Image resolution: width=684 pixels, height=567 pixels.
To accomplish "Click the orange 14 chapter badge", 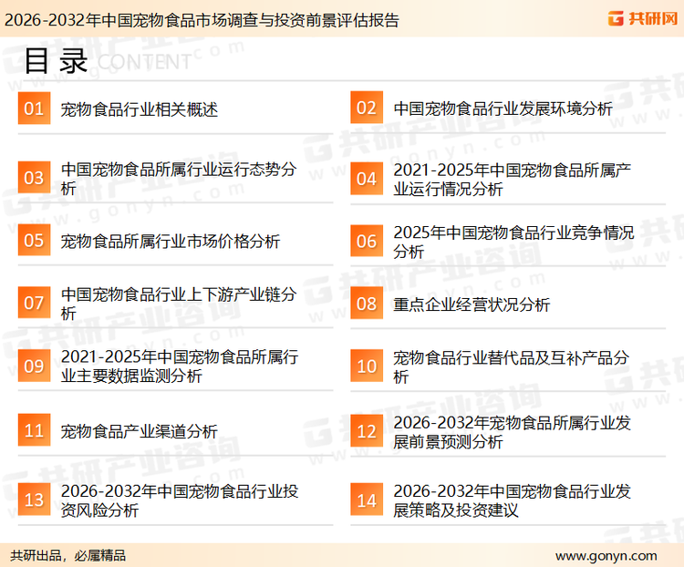I will pyautogui.click(x=366, y=500).
